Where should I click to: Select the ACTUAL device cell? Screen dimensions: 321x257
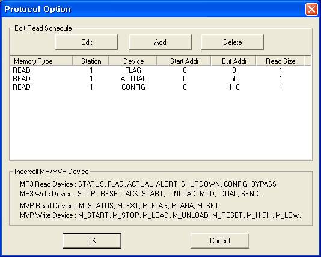133,79
